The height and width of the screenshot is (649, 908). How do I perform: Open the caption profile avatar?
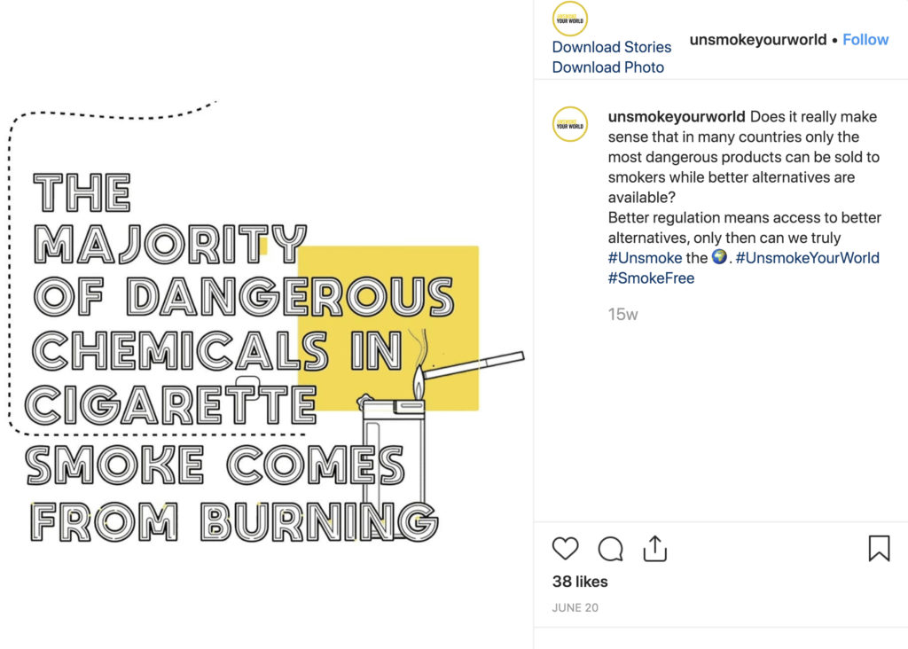(570, 124)
